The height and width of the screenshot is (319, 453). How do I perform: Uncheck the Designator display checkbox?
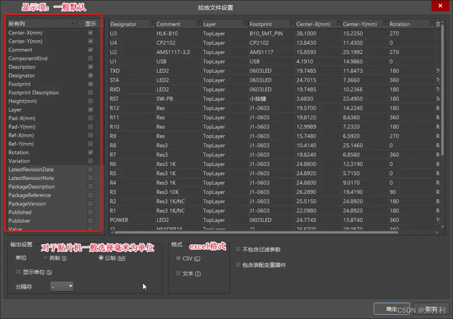[89, 76]
